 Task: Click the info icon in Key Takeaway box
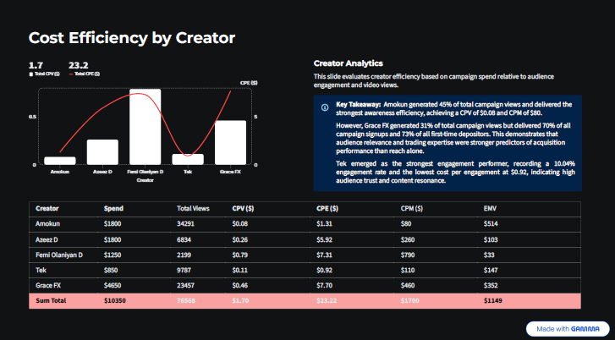tap(325, 107)
